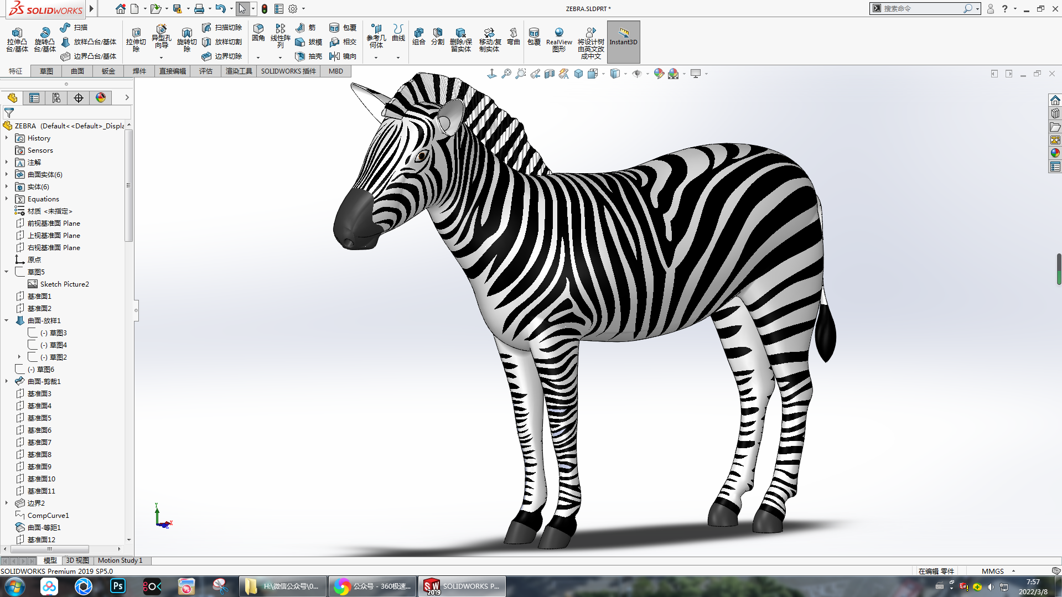The width and height of the screenshot is (1062, 597).
Task: Click the Edit Appearance color ball icon
Action: [x=659, y=74]
